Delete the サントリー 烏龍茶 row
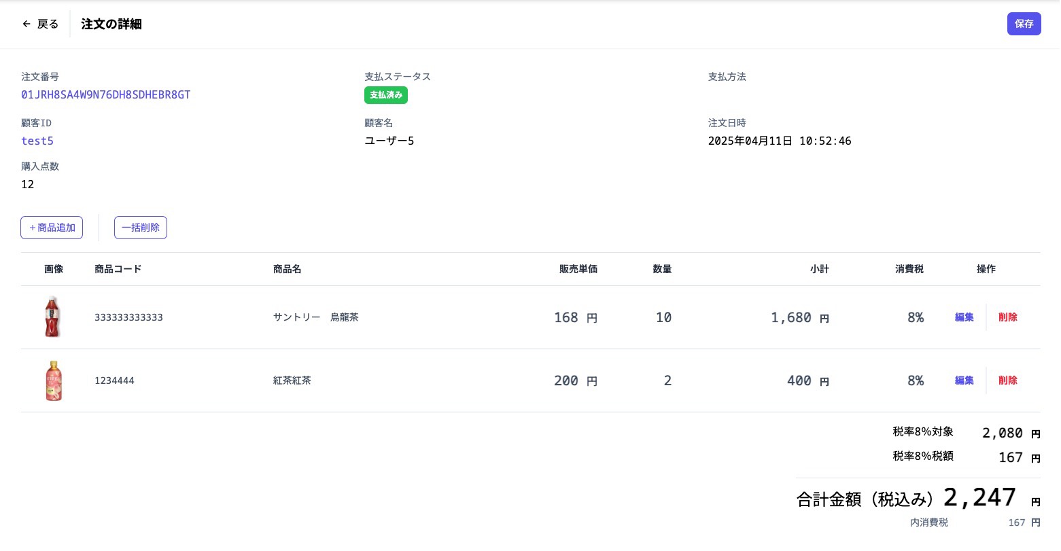Screen dimensions: 1061x551 point(1007,317)
